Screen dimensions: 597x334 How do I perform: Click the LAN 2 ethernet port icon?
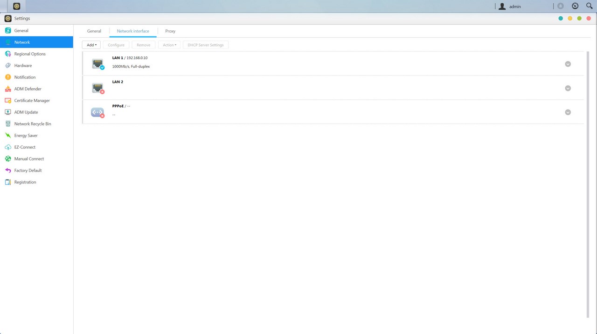pyautogui.click(x=97, y=88)
